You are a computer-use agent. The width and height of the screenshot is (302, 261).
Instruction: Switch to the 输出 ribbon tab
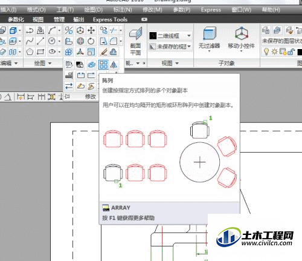point(79,19)
